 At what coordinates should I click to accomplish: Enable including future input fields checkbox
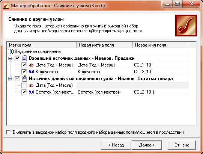pyautogui.click(x=8, y=132)
